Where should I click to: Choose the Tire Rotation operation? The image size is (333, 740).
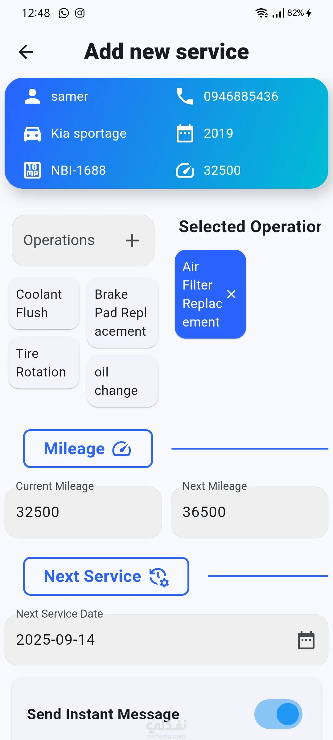click(x=44, y=363)
